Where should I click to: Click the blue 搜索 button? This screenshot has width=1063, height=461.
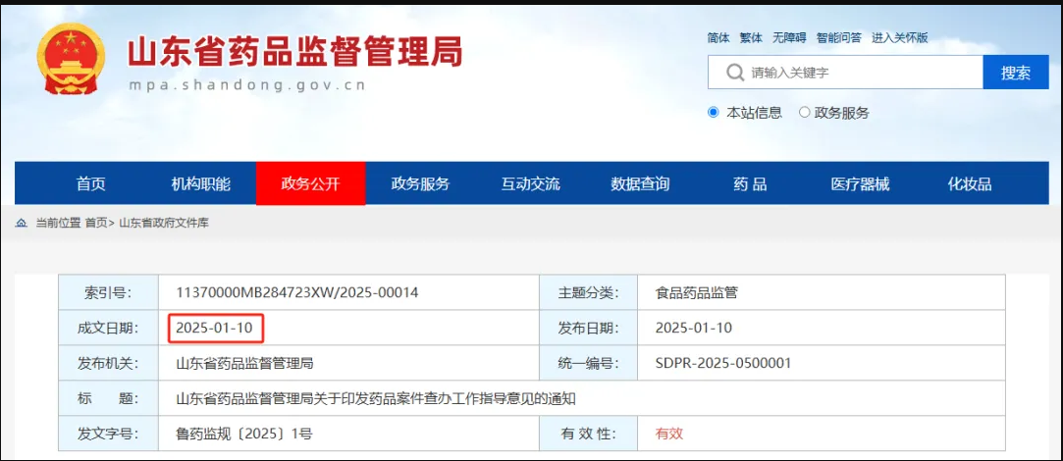(x=1016, y=73)
